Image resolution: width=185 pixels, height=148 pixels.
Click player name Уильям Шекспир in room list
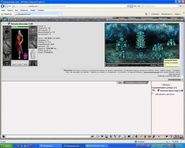point(169,91)
